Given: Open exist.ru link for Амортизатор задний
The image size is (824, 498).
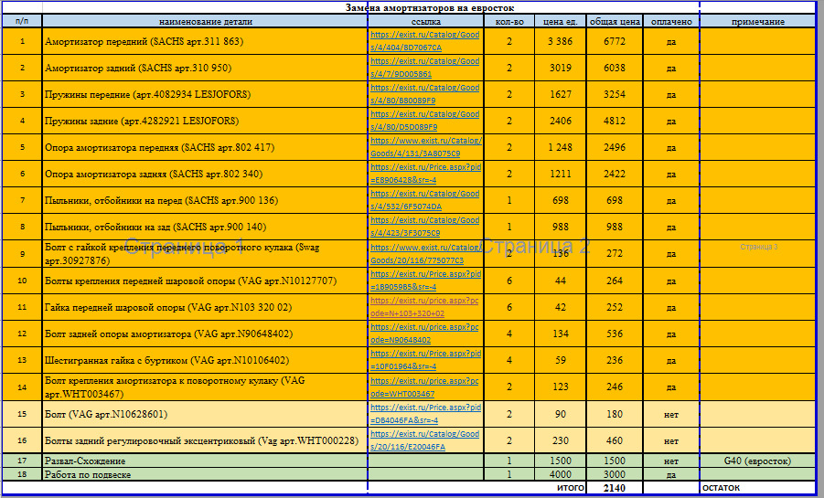Looking at the screenshot, I should (x=424, y=68).
